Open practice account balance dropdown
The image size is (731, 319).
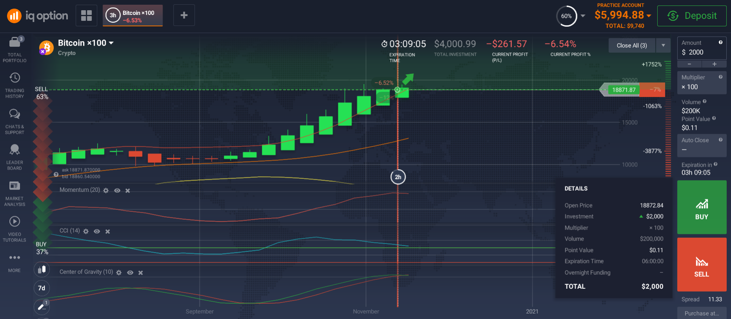tap(649, 16)
